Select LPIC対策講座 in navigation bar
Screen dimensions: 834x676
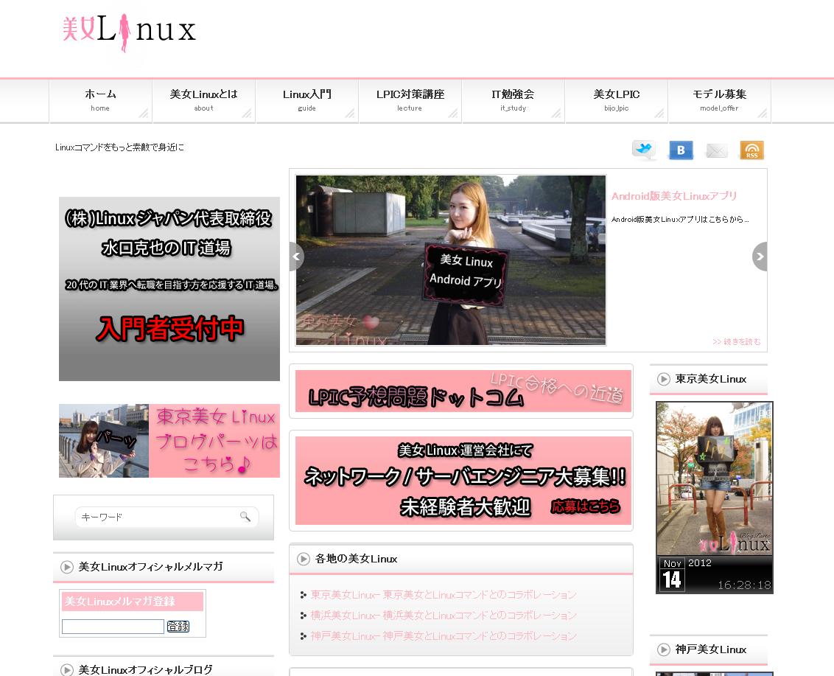410,100
